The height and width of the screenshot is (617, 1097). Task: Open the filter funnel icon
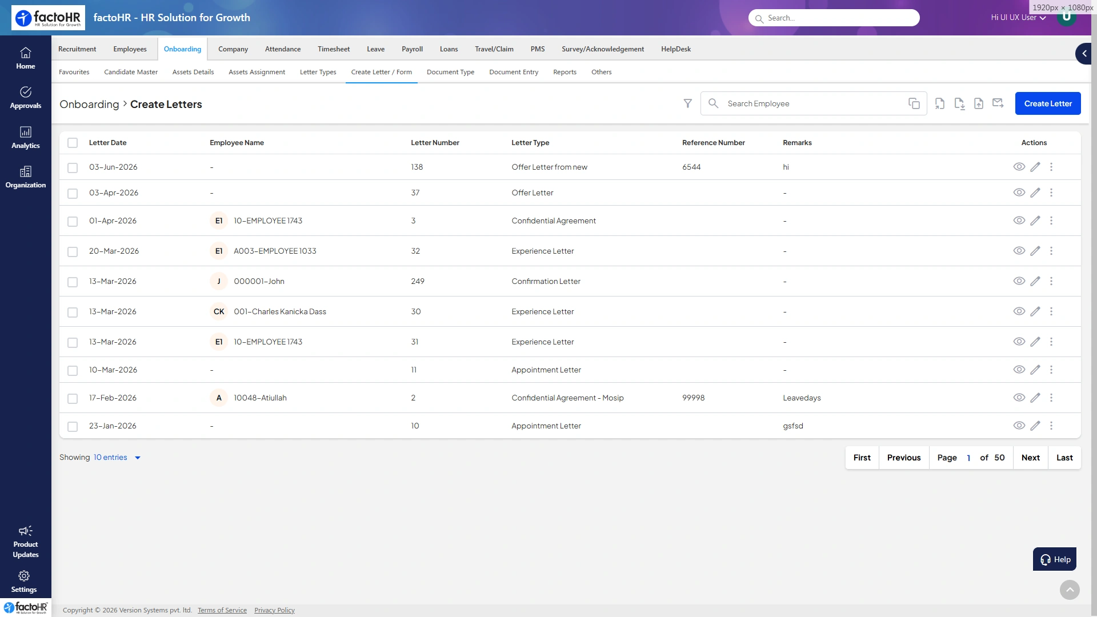coord(688,103)
